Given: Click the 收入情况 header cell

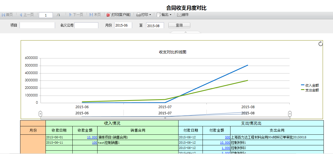Looking at the screenshot, I should point(112,124).
